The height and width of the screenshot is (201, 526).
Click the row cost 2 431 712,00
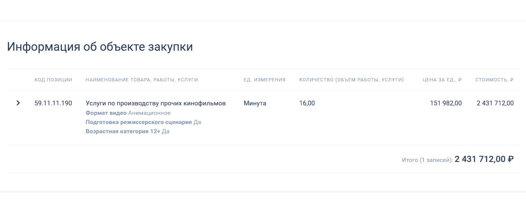pos(495,103)
